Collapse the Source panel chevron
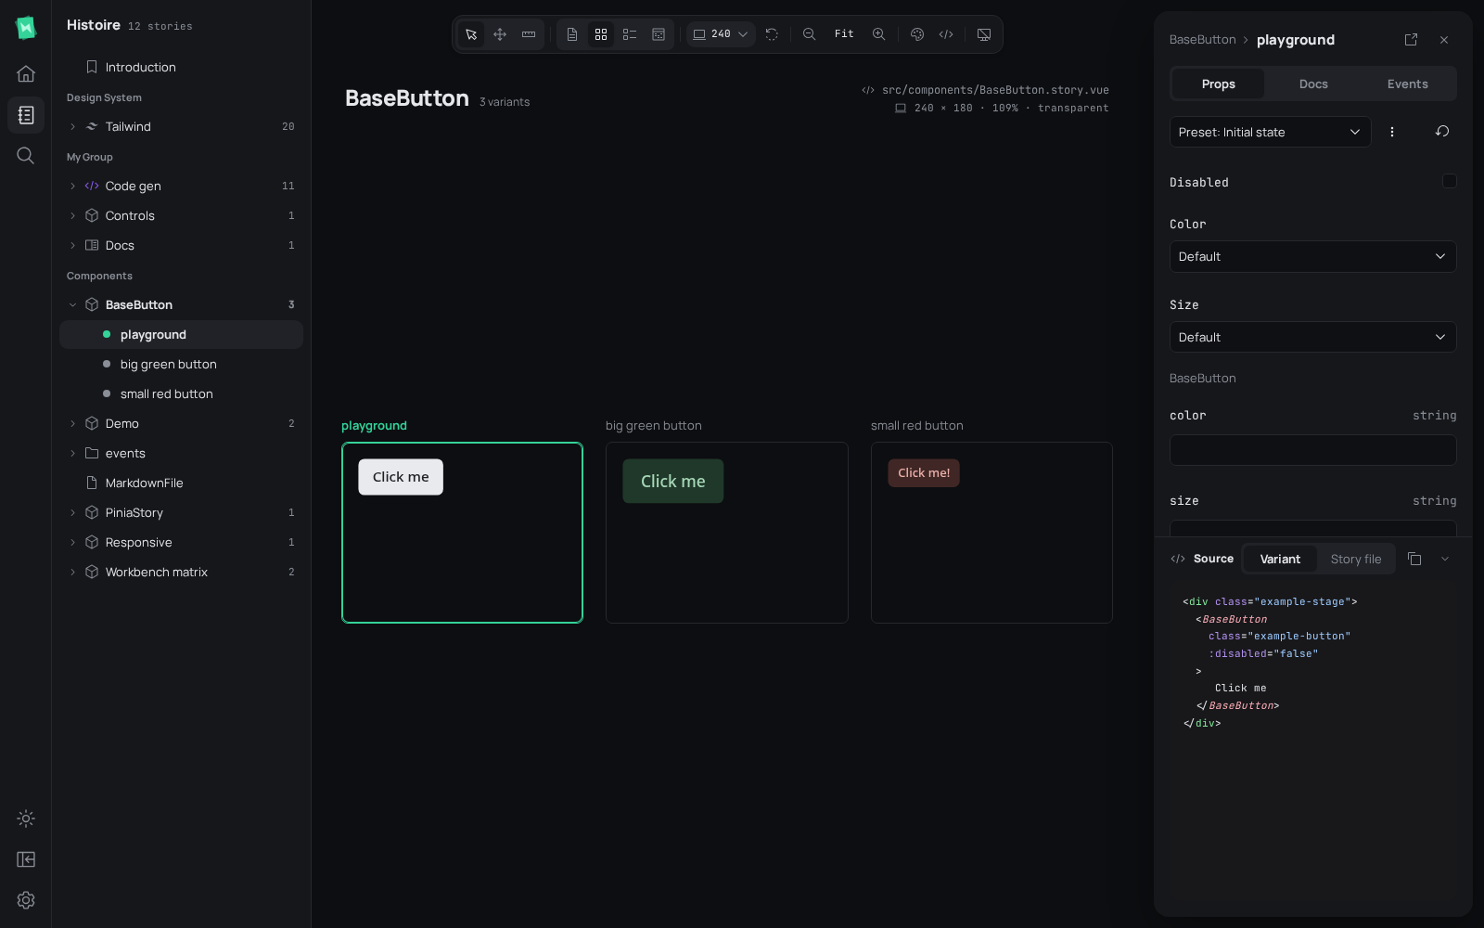Viewport: 1484px width, 928px height. [1444, 559]
